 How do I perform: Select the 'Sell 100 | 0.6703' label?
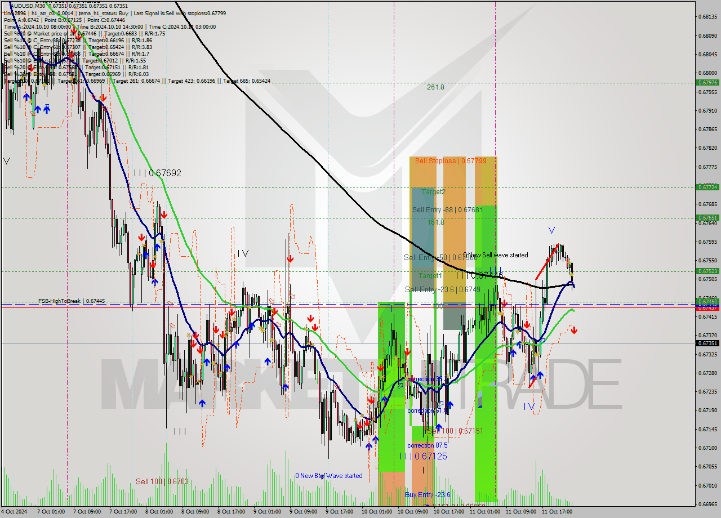coord(162,481)
